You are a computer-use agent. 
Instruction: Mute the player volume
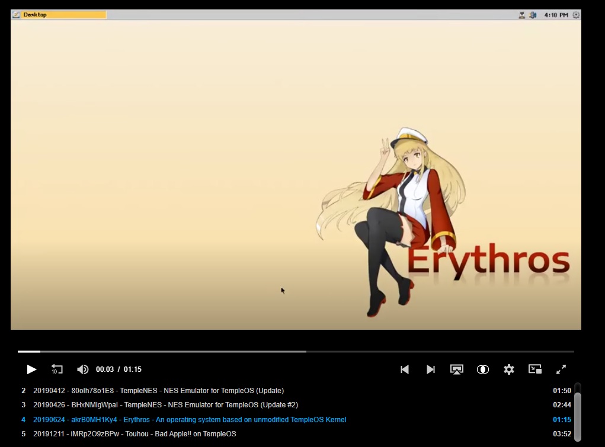83,369
